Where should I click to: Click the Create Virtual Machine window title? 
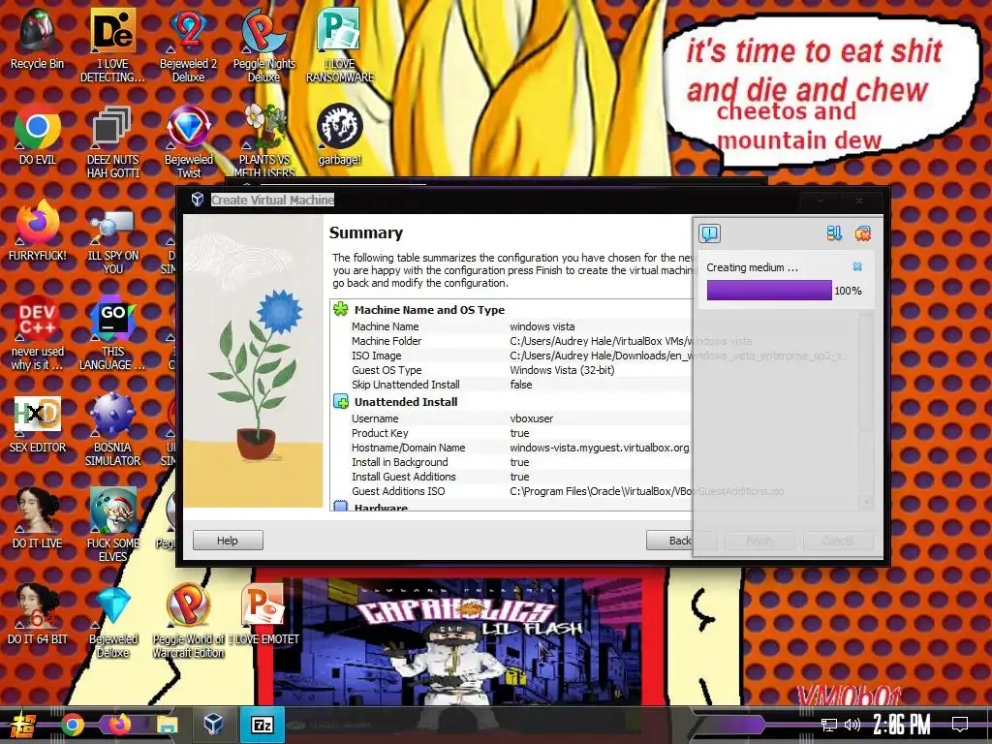(272, 200)
